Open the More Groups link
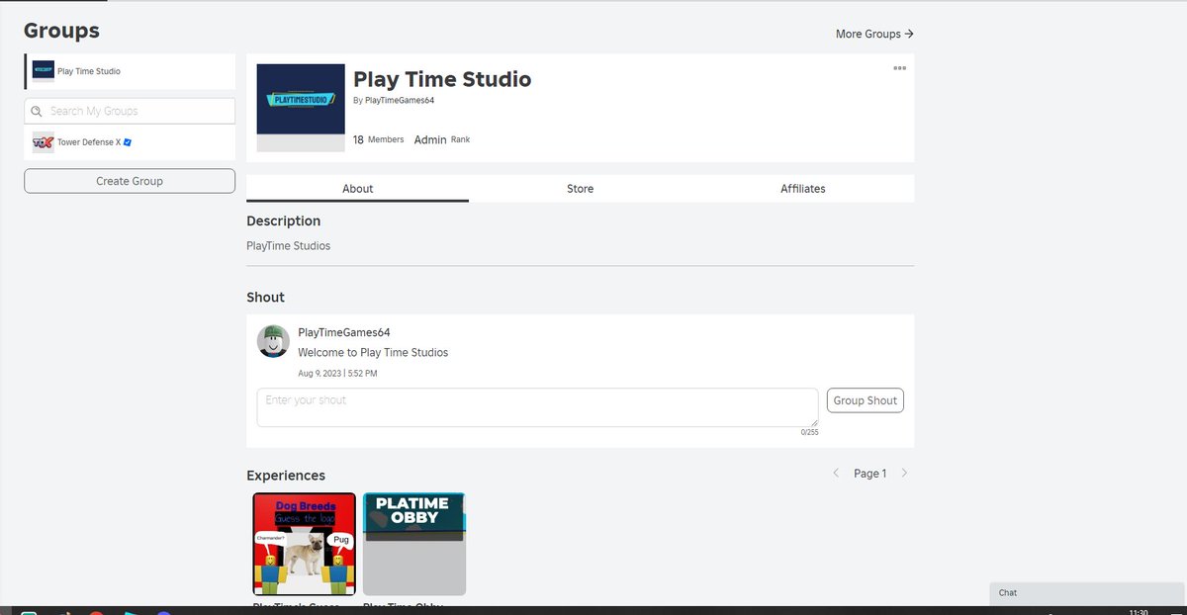Image resolution: width=1187 pixels, height=615 pixels. coord(874,34)
